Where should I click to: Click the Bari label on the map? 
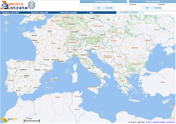point(104,72)
